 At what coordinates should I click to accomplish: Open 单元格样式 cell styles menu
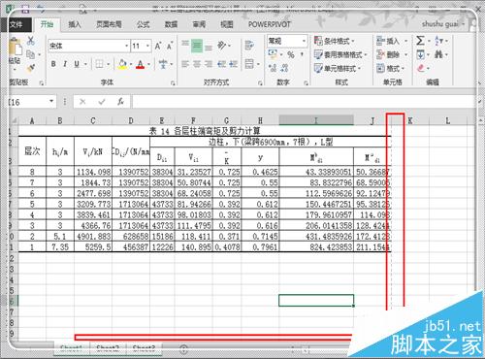pyautogui.click(x=338, y=68)
